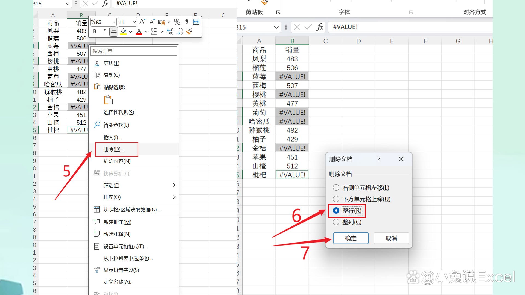
Task: Click the 字体 group dialog launcher icon
Action: tap(411, 13)
